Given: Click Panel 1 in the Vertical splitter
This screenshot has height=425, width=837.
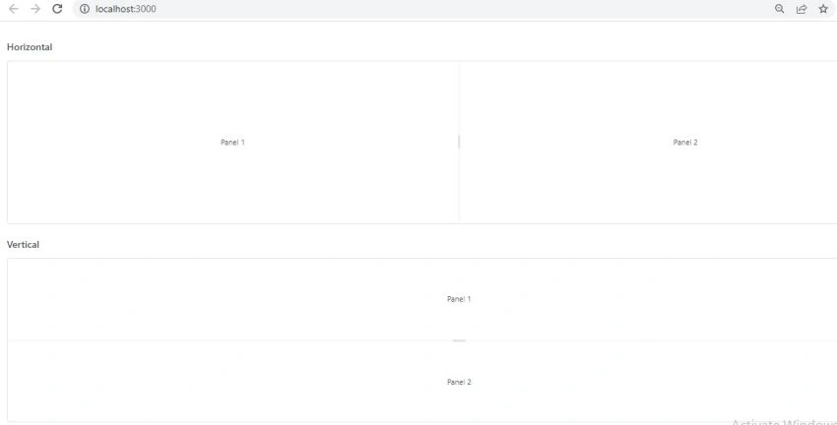Looking at the screenshot, I should tap(459, 299).
